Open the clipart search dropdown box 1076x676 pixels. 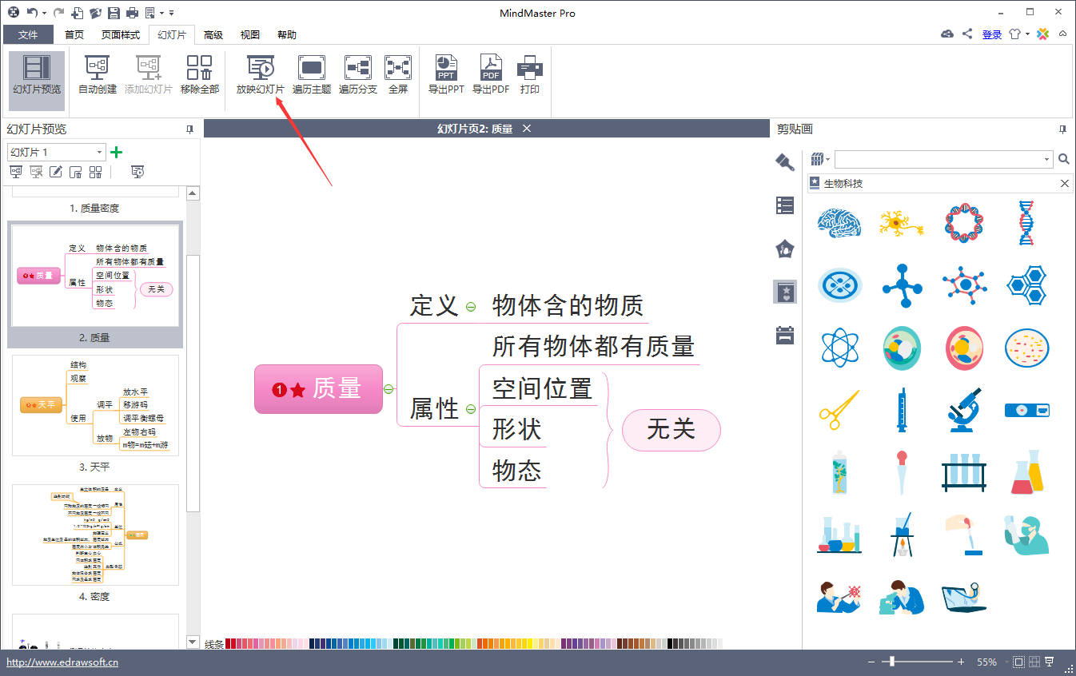point(1046,160)
